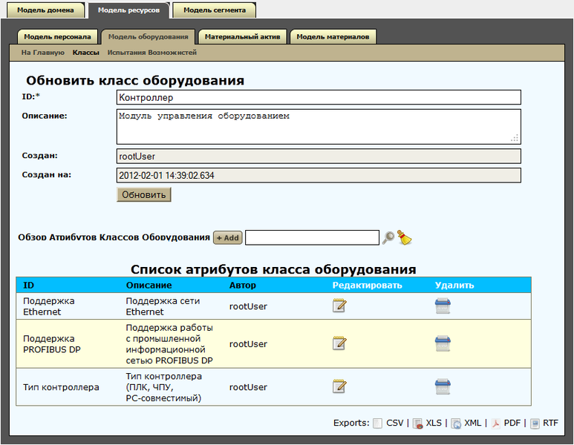This screenshot has width=574, height=445.
Task: Export the list as XLS
Action: (x=434, y=423)
